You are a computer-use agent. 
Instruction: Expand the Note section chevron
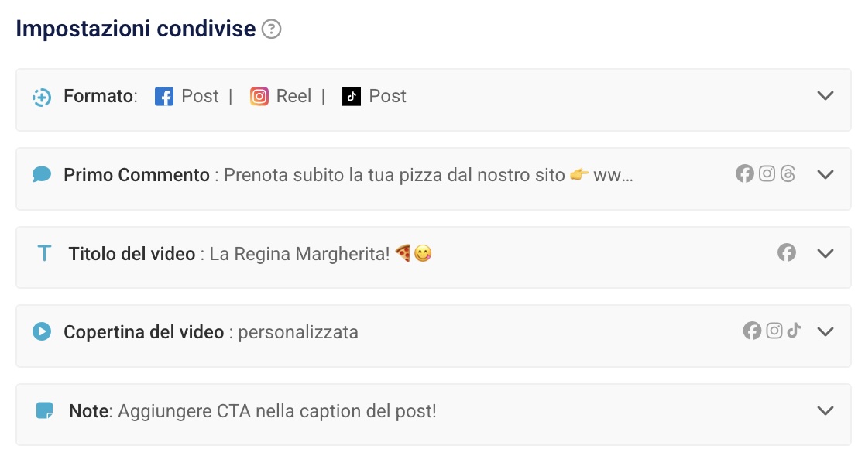[x=826, y=410]
